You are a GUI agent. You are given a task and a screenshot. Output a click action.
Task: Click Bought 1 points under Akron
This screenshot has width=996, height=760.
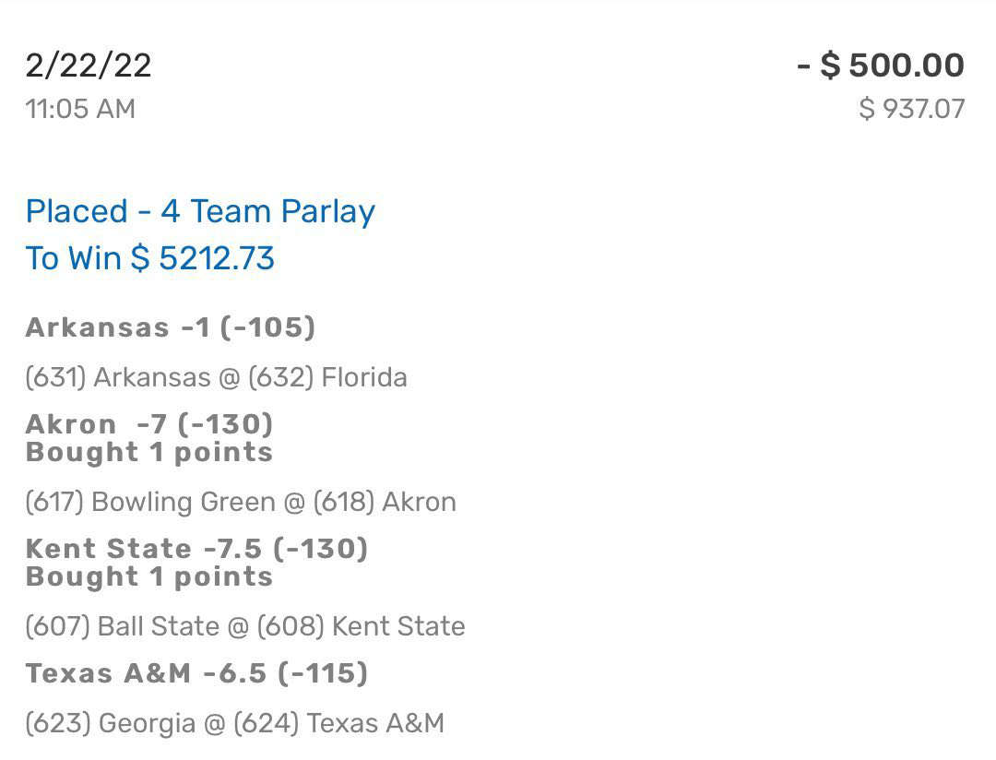[x=149, y=453]
